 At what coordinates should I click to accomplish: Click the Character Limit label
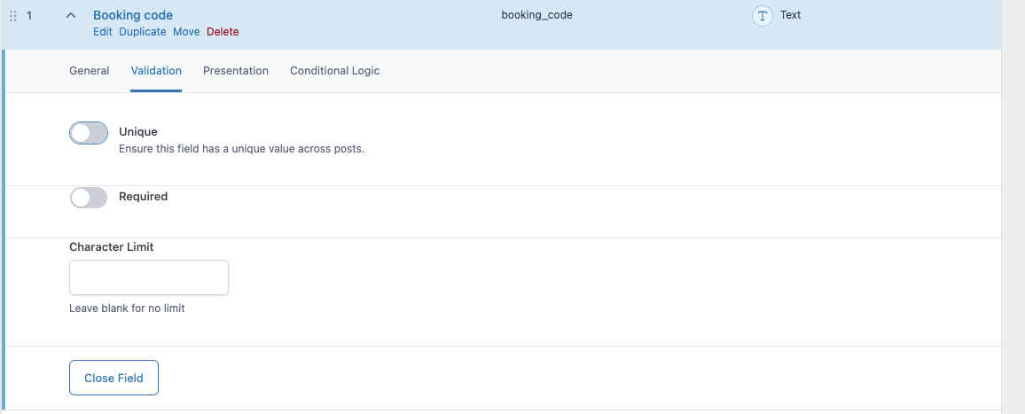point(112,247)
